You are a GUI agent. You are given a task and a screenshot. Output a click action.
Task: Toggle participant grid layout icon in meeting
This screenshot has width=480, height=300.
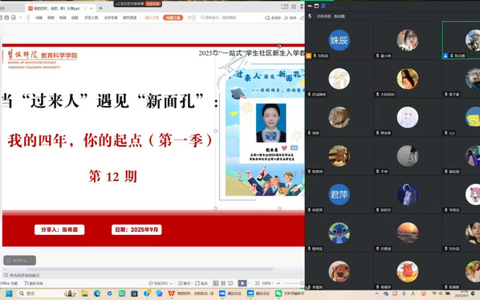pyautogui.click(x=323, y=6)
